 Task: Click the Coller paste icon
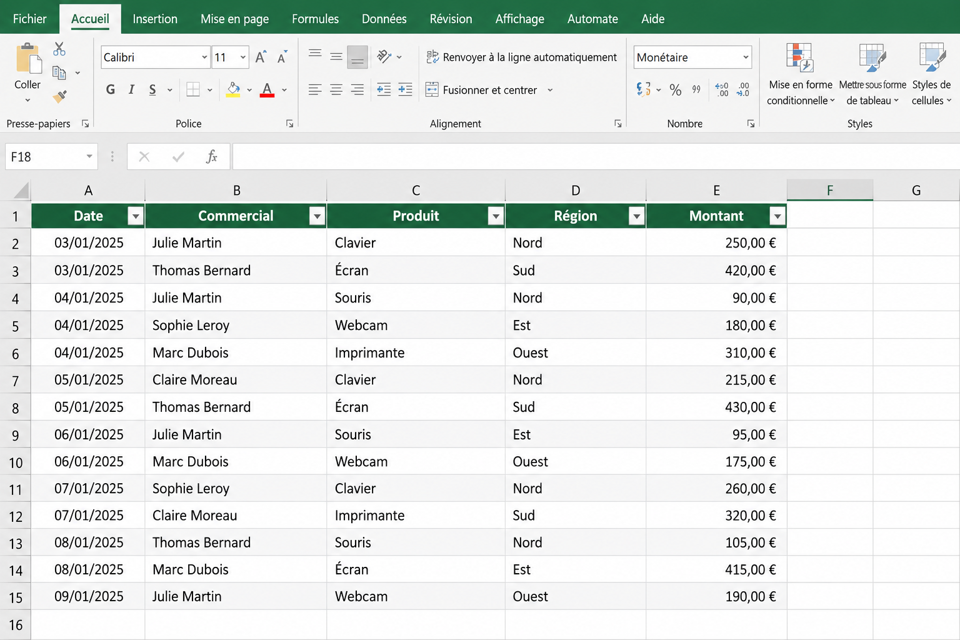coord(28,59)
